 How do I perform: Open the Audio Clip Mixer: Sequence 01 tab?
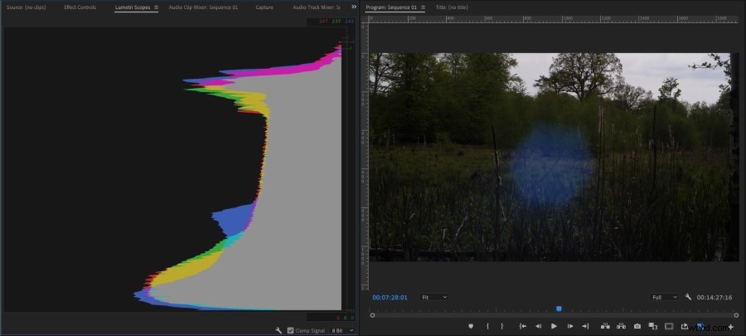(203, 7)
